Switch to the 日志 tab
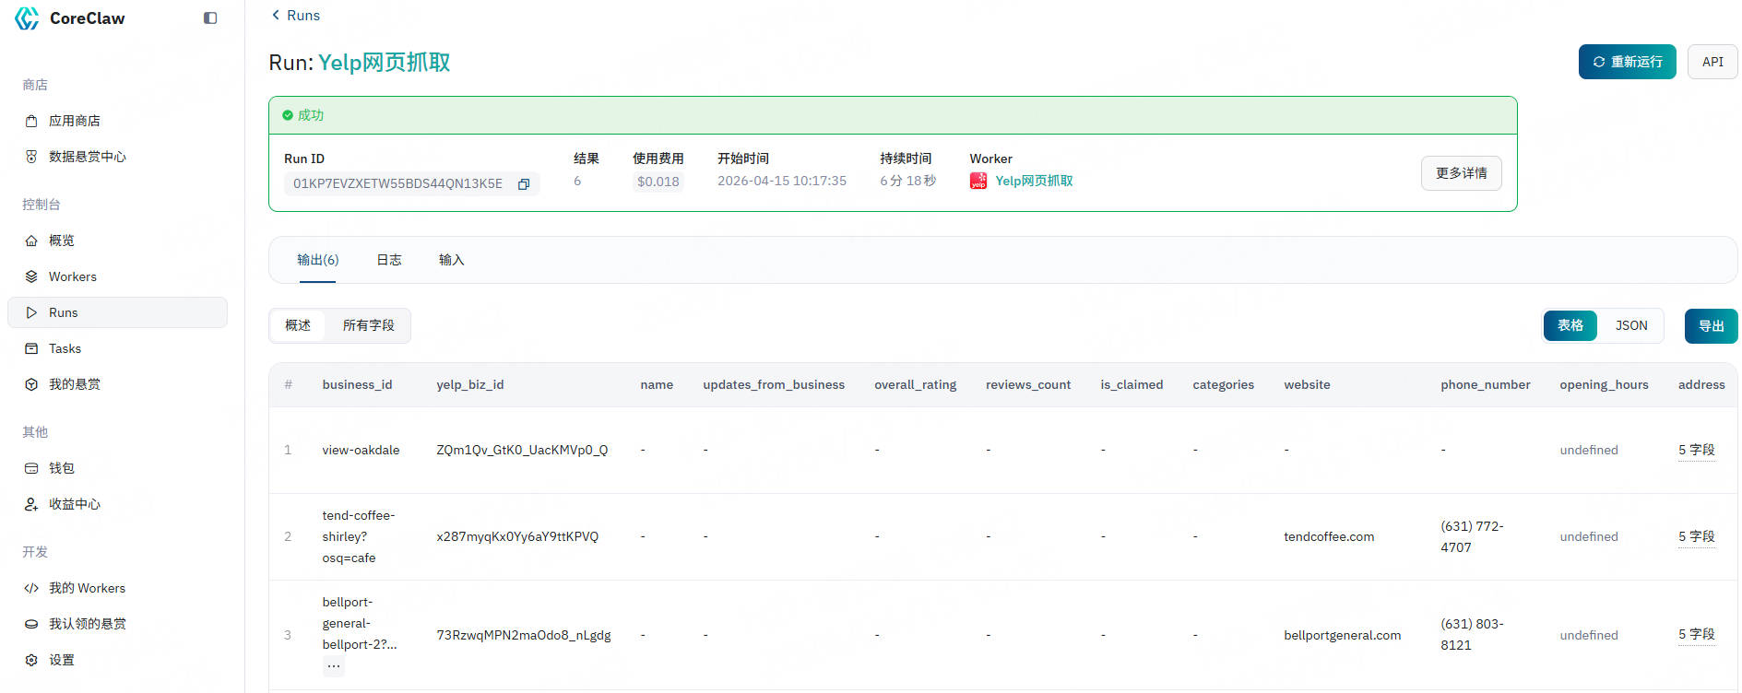Screen dimensions: 1742x693 click(x=388, y=260)
